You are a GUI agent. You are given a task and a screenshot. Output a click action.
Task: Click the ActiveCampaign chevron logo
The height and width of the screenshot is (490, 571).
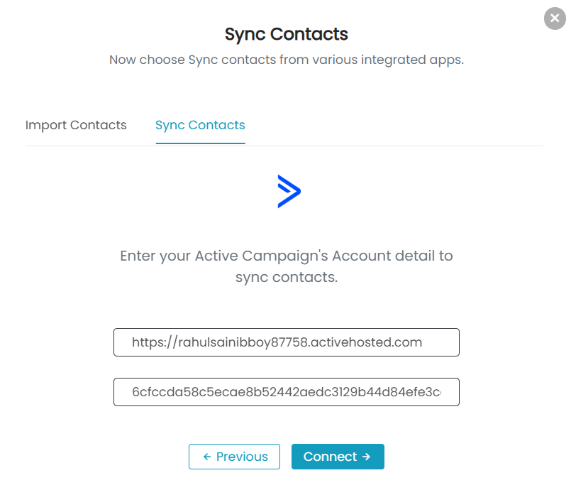point(289,192)
